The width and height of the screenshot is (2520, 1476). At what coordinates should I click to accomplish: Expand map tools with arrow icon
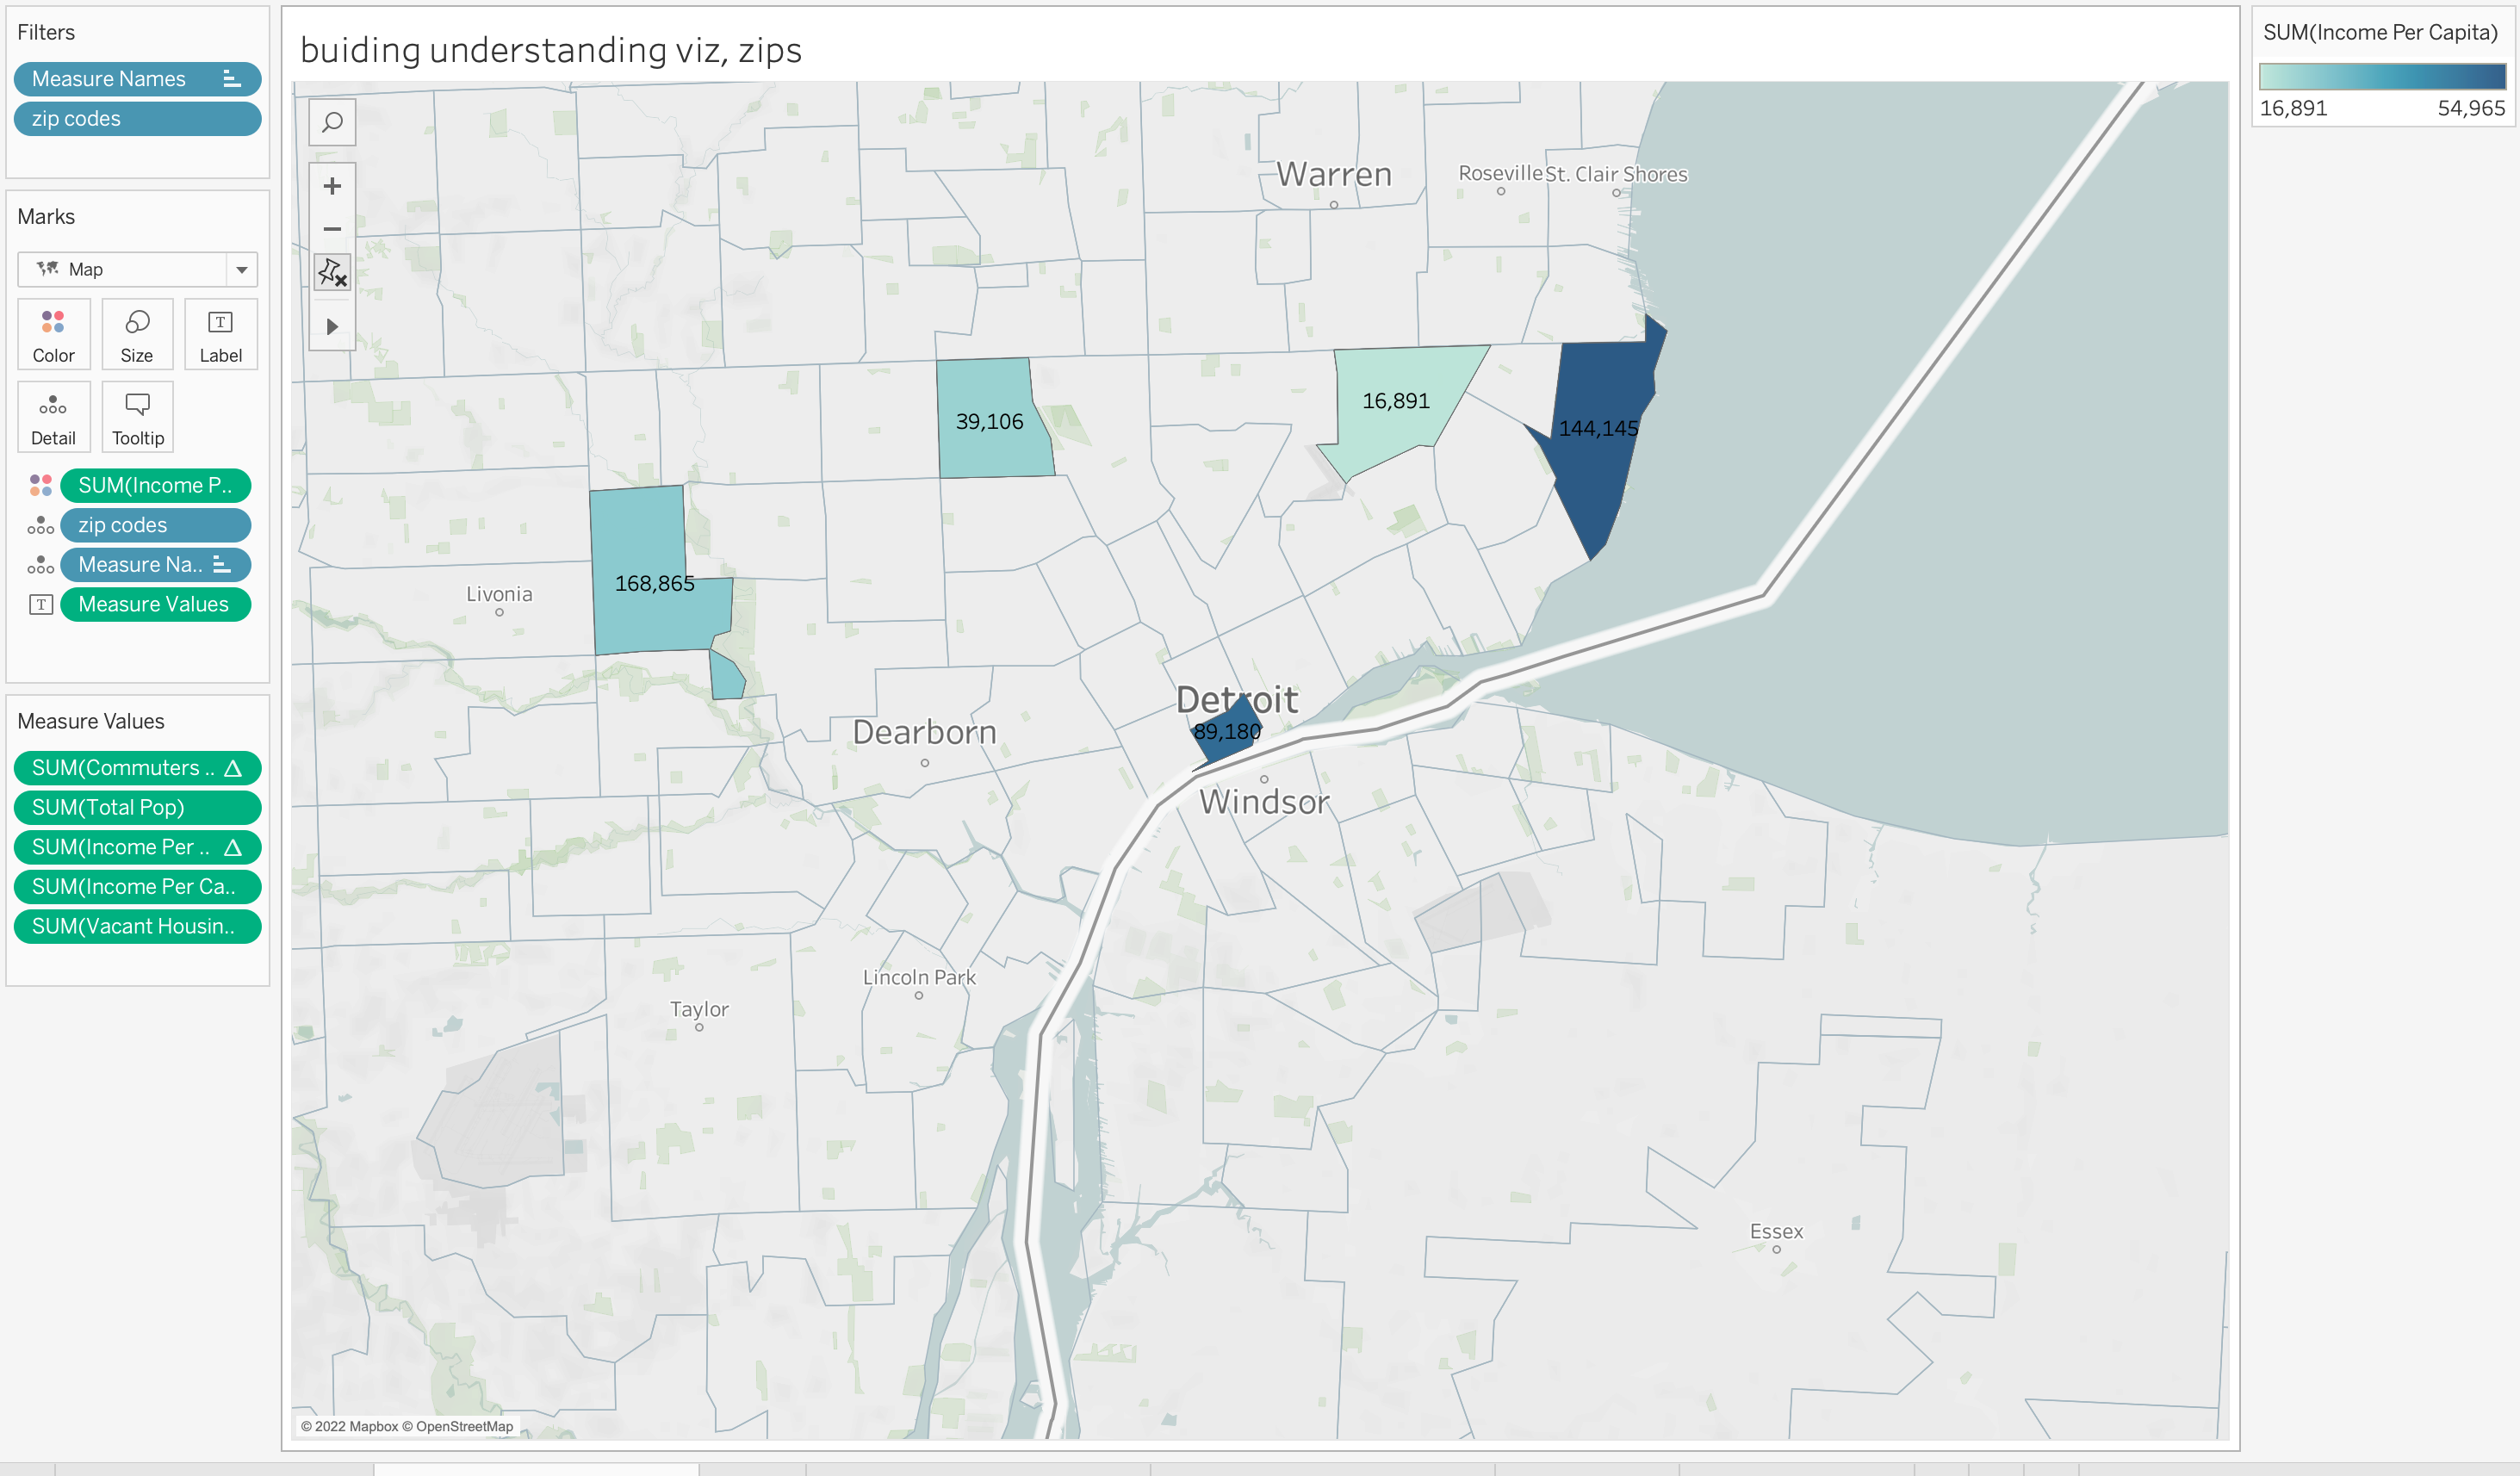332,326
